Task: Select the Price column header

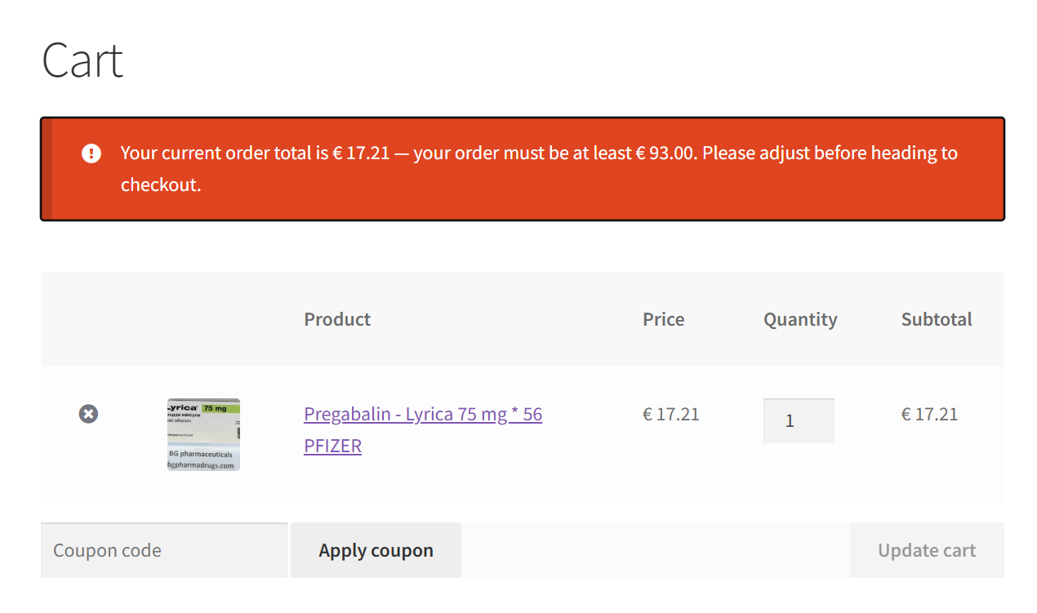Action: [x=663, y=319]
